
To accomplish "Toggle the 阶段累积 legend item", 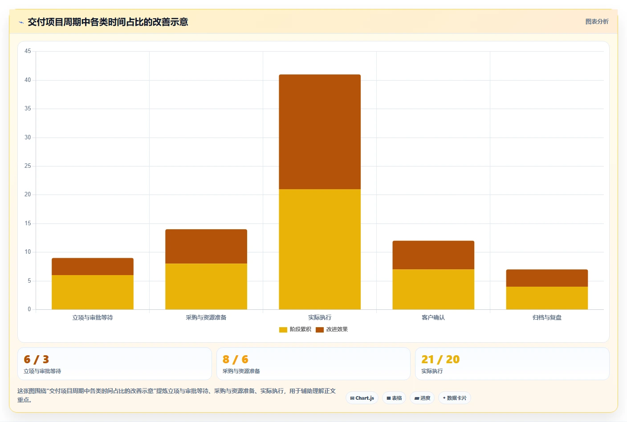I will (295, 329).
